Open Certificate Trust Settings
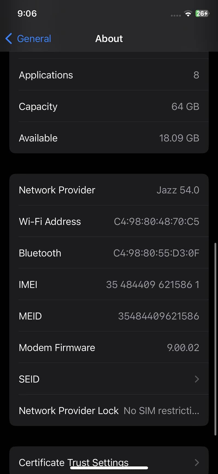The image size is (218, 474). click(74, 462)
